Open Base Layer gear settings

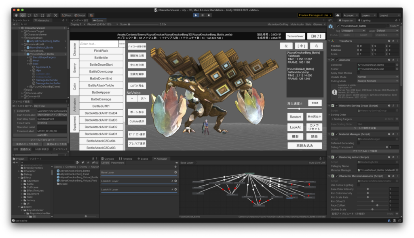point(175,172)
